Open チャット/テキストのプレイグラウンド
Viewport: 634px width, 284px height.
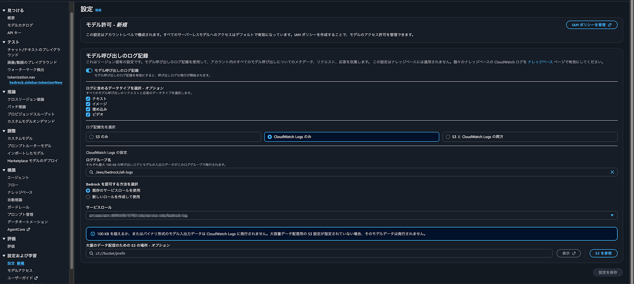(x=34, y=52)
